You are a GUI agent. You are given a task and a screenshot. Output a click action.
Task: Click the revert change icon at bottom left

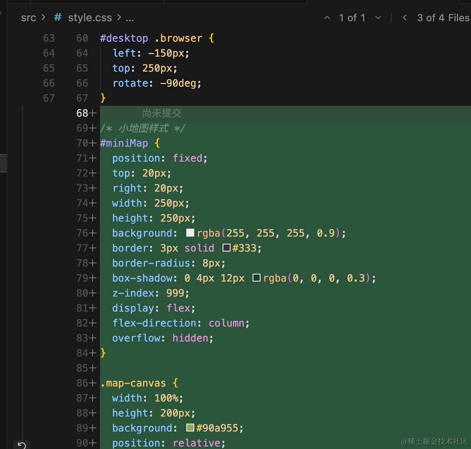[22, 445]
